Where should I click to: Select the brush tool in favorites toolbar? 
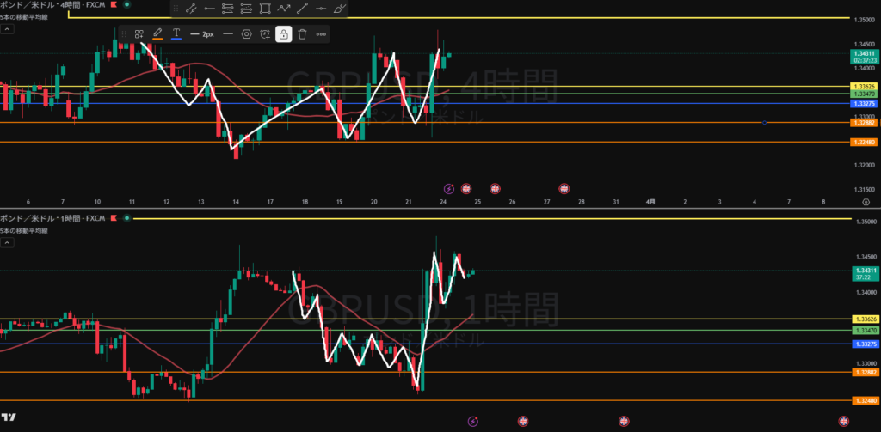340,9
